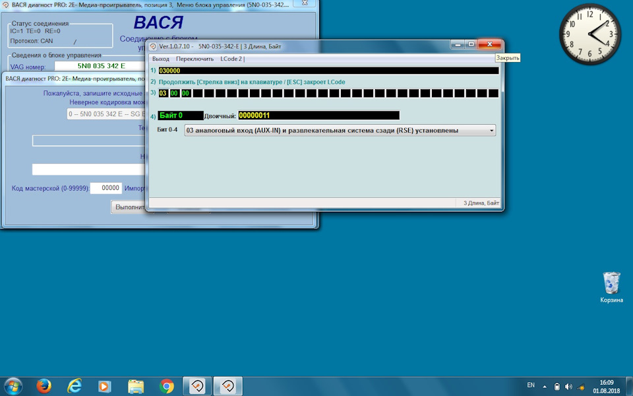The image size is (633, 396).
Task: Launch Firefox from the taskbar
Action: [44, 386]
